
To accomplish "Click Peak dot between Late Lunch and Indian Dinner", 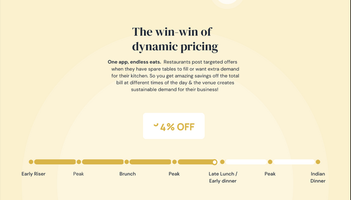I will [x=270, y=162].
